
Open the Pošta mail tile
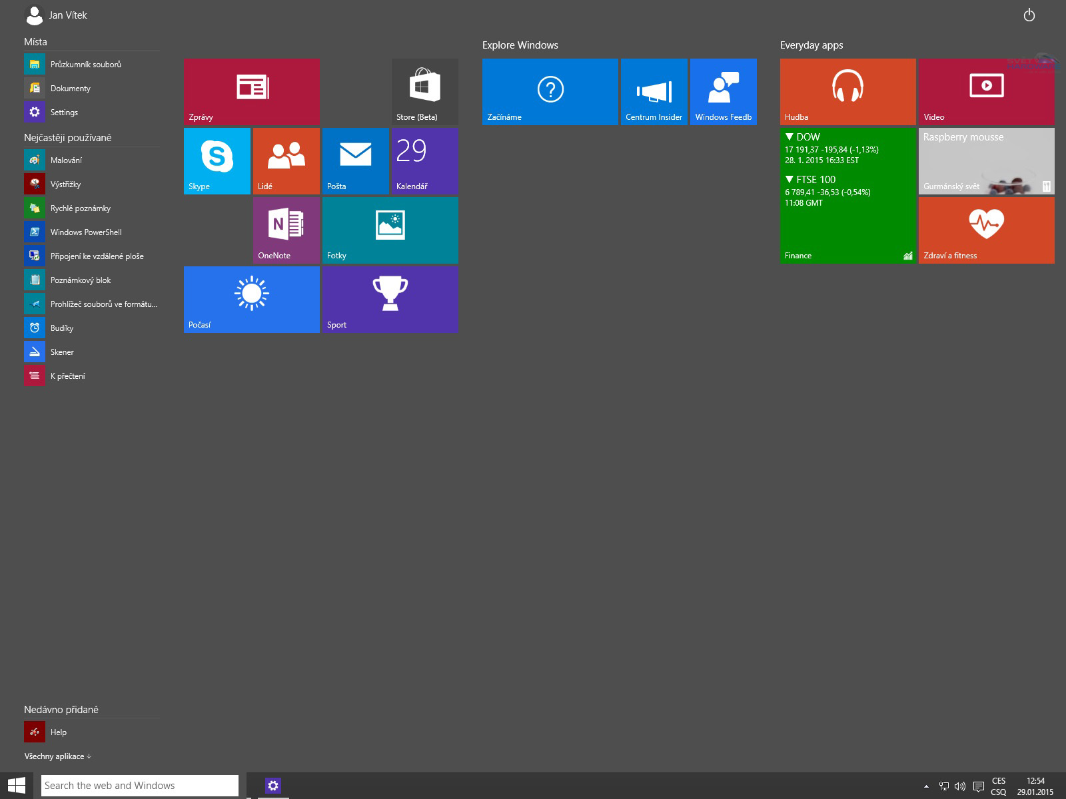coord(355,160)
